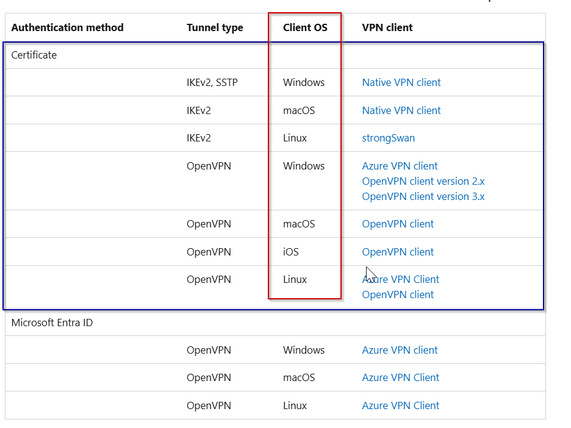The height and width of the screenshot is (428, 571).
Task: Open Azure VPN Client link in Entra ID macOS row
Action: [x=401, y=378]
